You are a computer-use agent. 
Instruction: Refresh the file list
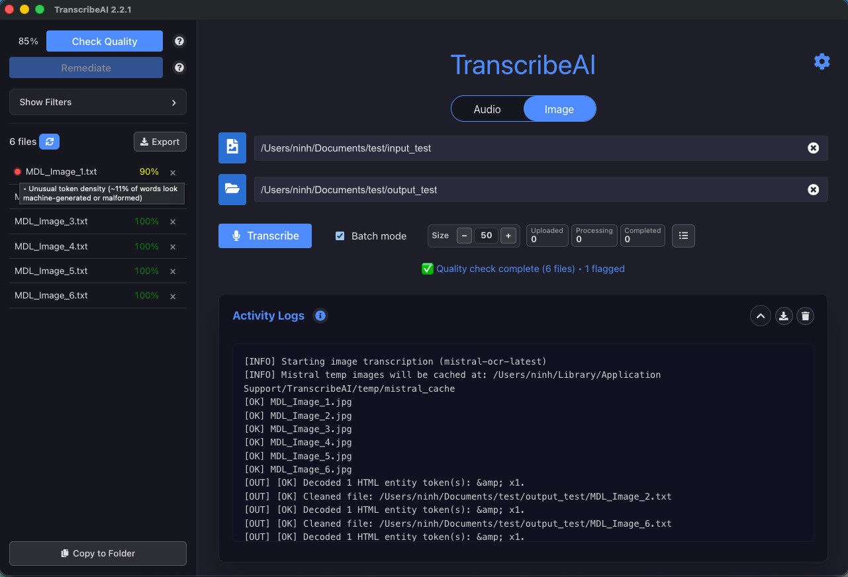(x=50, y=142)
